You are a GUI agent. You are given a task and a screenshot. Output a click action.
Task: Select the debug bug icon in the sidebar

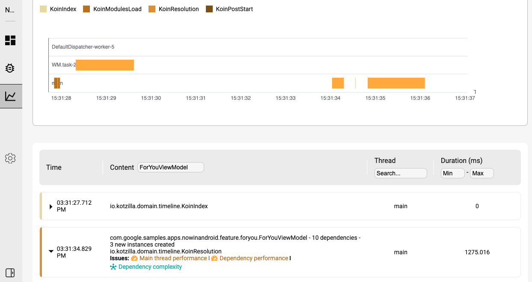(9, 68)
